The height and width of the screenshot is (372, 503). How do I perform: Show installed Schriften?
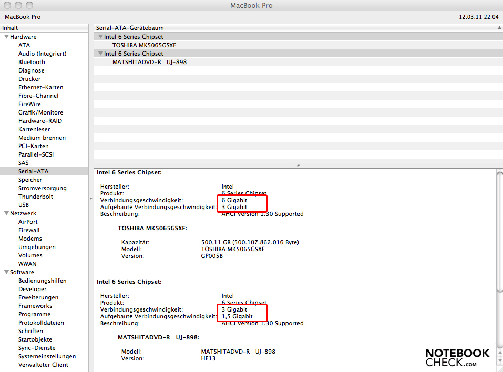pyautogui.click(x=30, y=331)
